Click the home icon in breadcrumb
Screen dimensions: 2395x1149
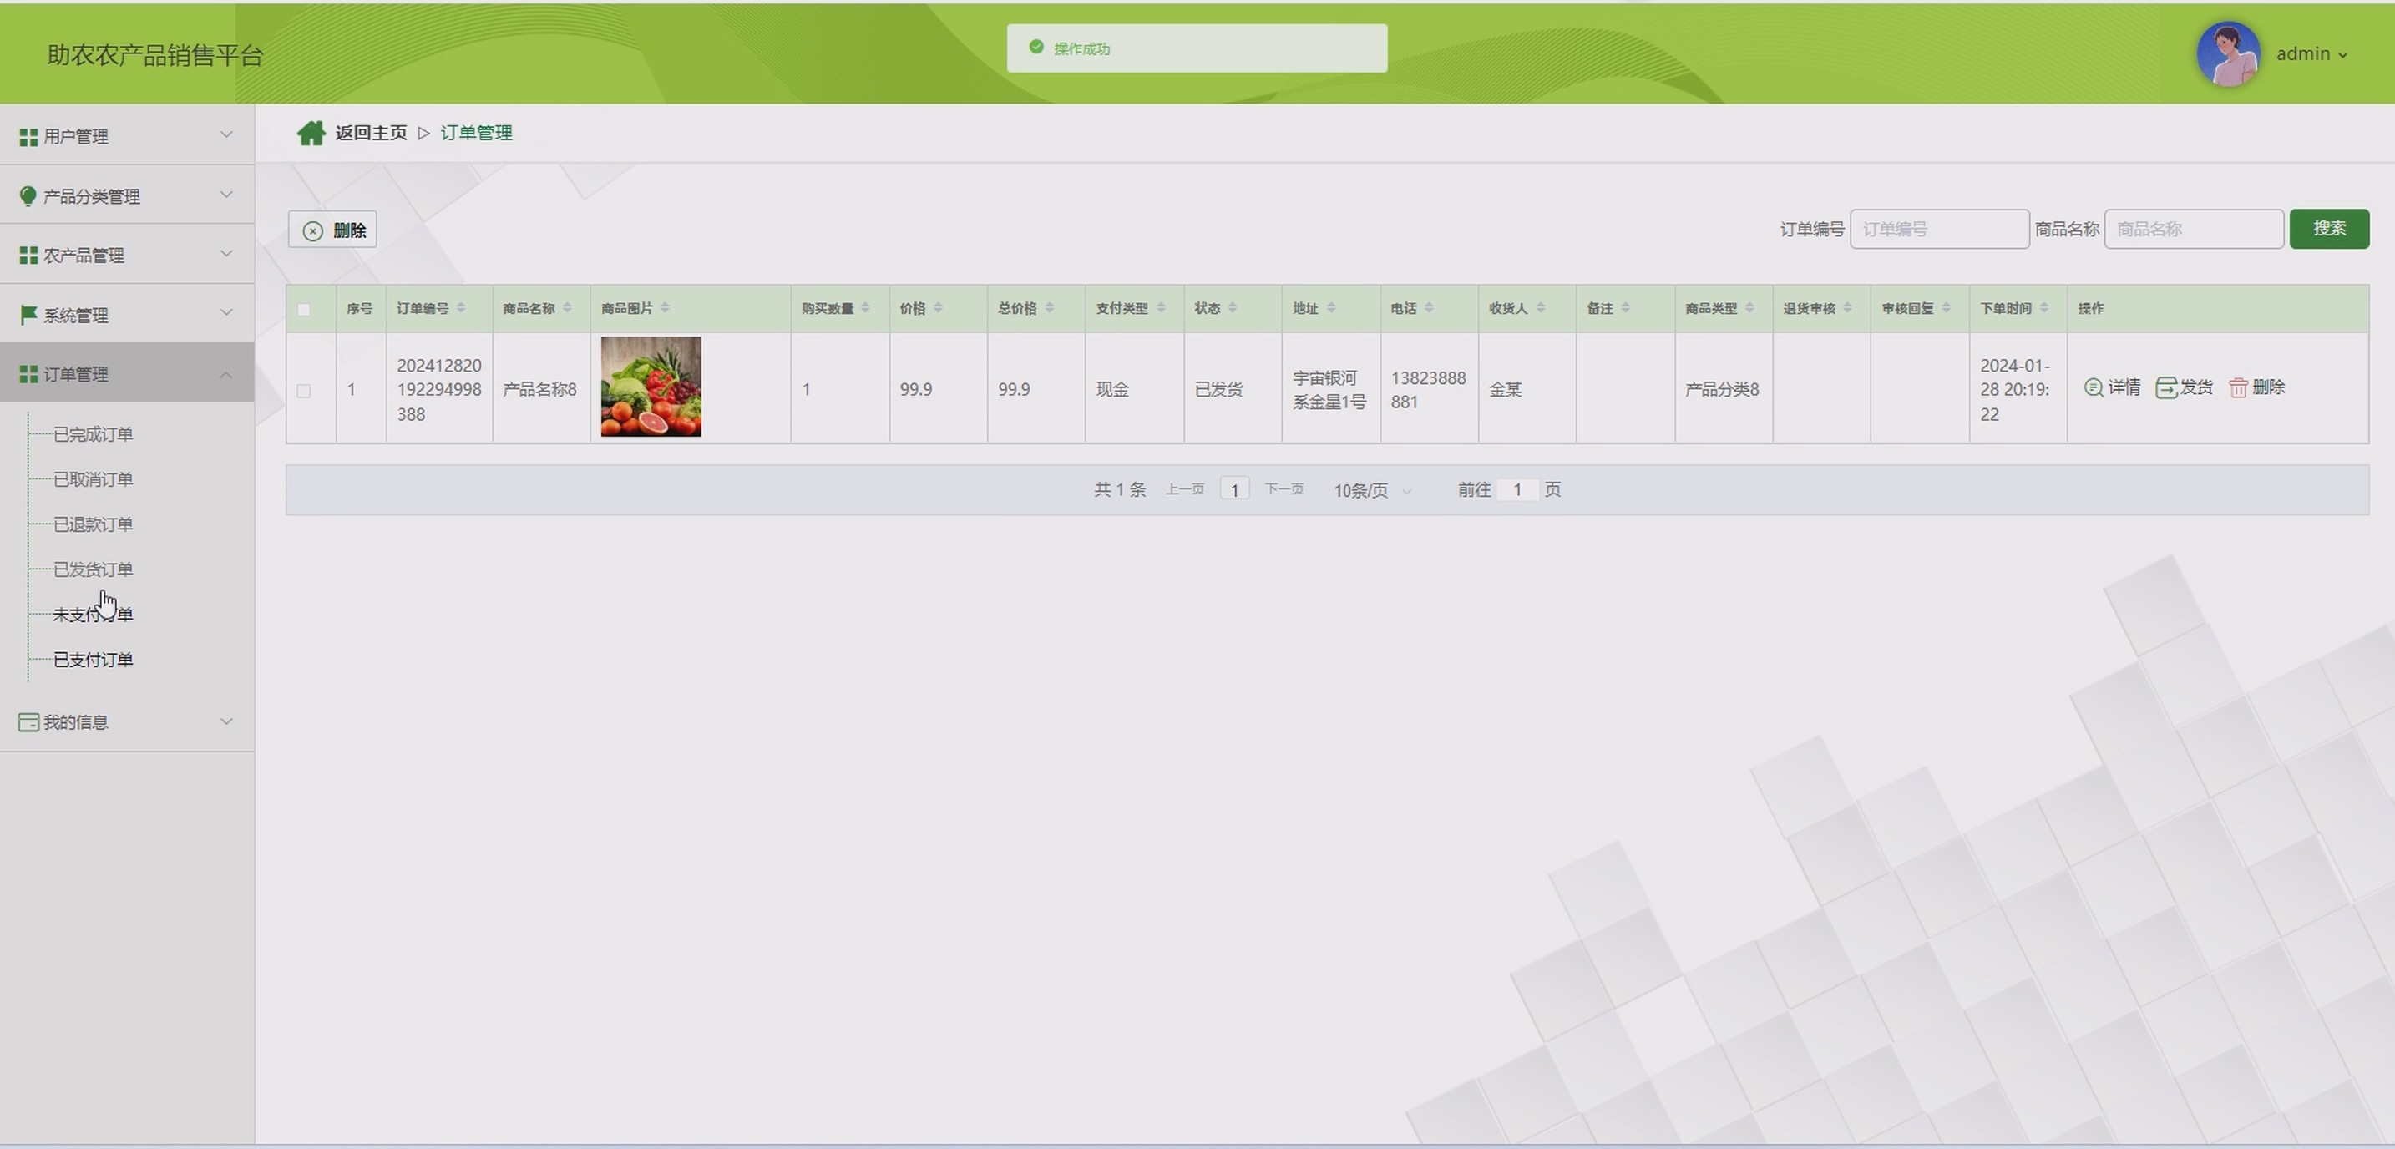(311, 133)
